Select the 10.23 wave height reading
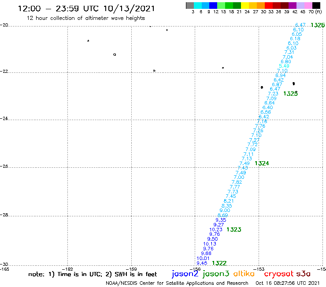326x287 pixels. [216, 230]
